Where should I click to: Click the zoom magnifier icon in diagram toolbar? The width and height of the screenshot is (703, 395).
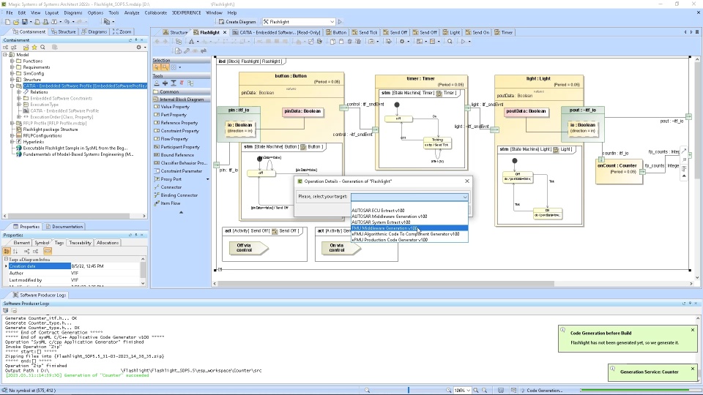[x=450, y=41]
